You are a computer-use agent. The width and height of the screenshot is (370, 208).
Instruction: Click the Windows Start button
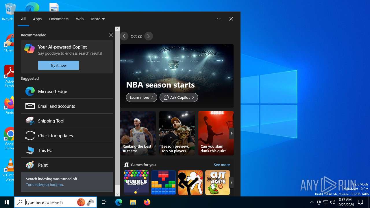(7, 202)
